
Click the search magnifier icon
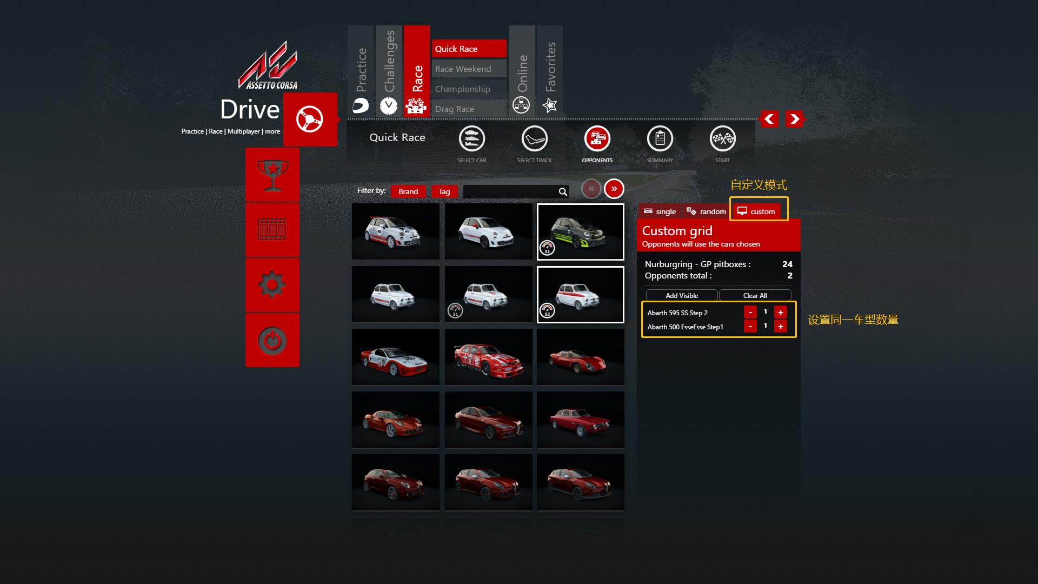coord(563,192)
